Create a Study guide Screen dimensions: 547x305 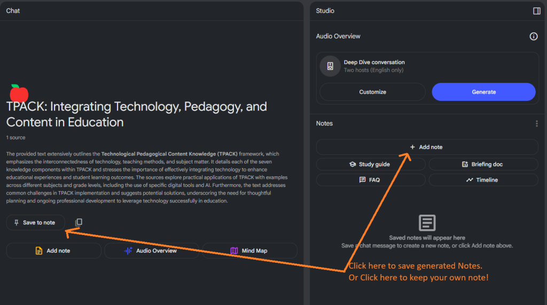[x=371, y=165]
